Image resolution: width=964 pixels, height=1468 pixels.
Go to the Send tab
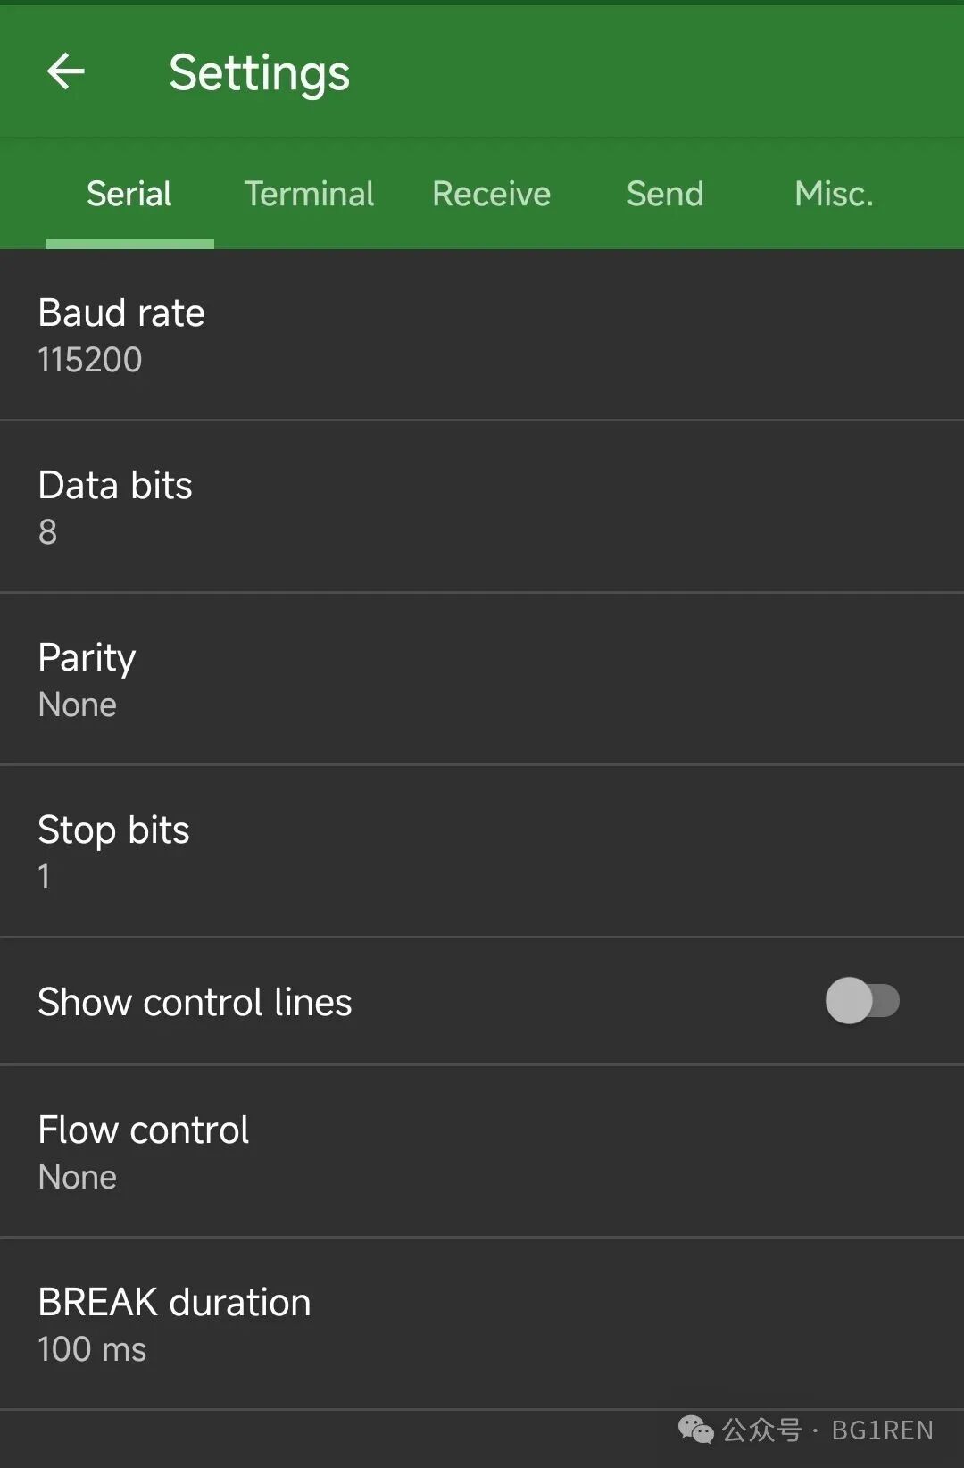click(665, 194)
